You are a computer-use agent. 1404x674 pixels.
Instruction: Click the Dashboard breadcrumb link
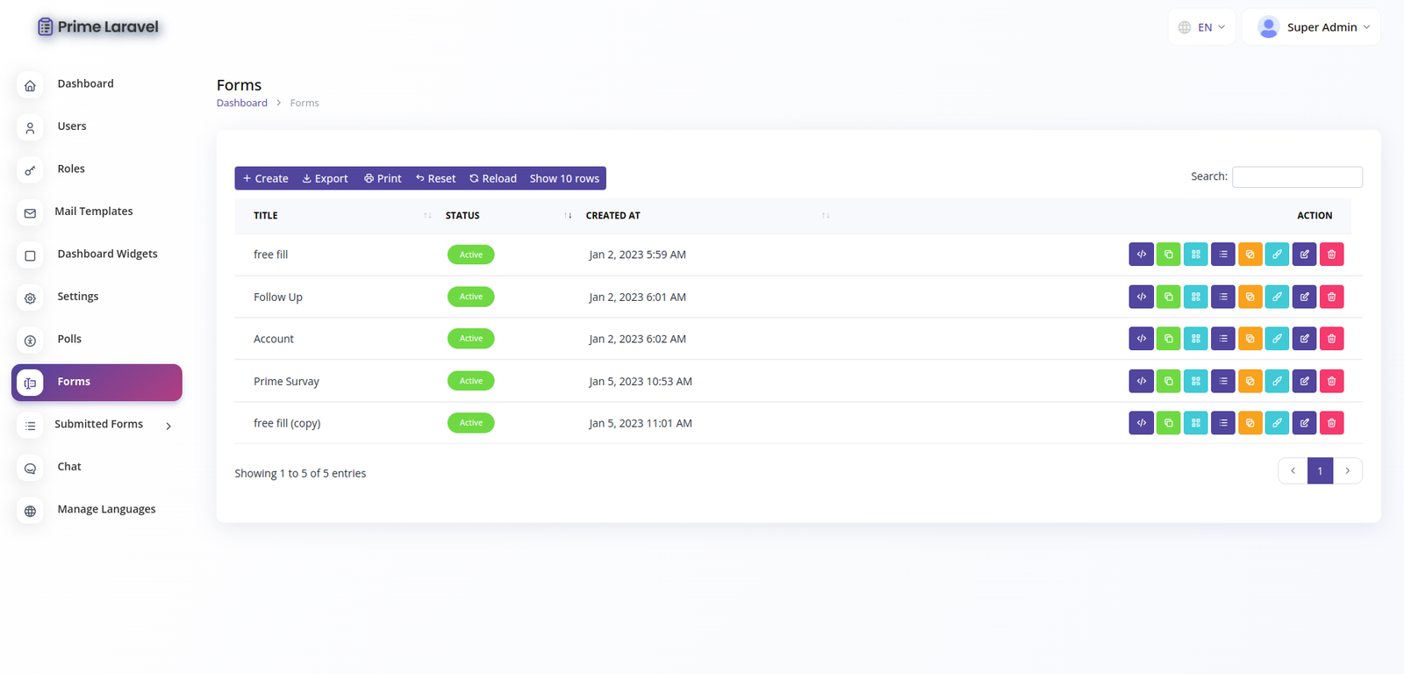(242, 103)
